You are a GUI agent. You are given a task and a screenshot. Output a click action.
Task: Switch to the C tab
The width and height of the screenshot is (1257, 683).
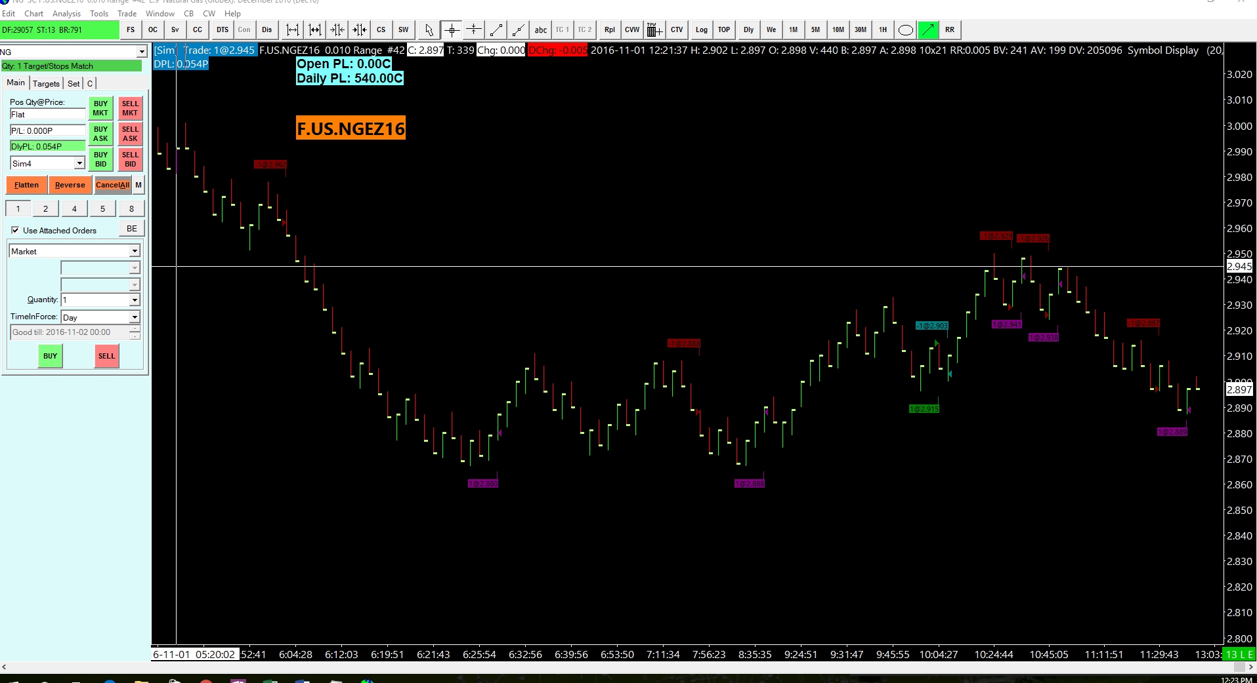click(x=90, y=83)
